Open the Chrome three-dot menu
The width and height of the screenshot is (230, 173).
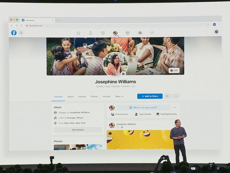pyautogui.click(x=219, y=25)
